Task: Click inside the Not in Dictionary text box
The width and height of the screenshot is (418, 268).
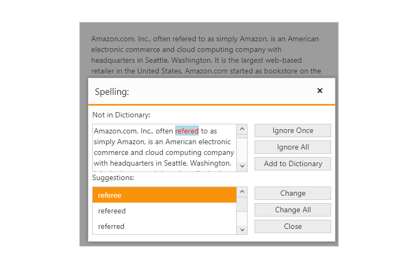Action: pos(163,153)
